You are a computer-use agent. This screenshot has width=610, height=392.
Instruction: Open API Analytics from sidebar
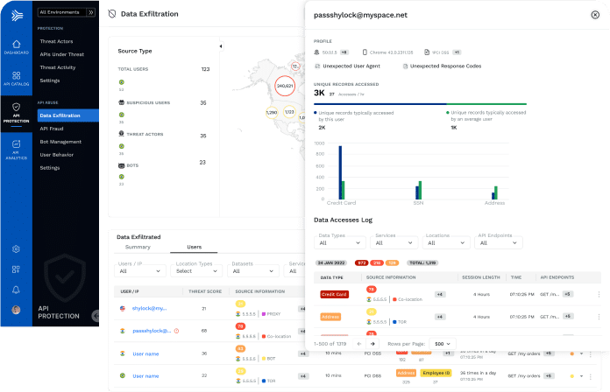15,150
